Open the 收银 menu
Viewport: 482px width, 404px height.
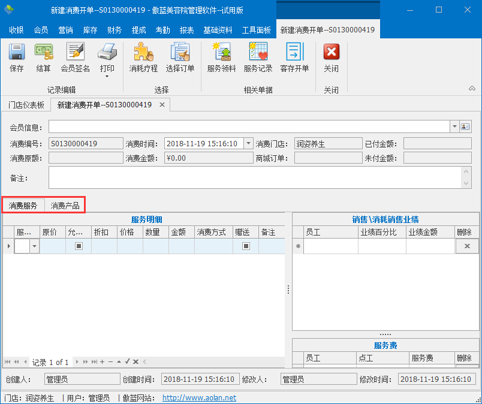pyautogui.click(x=16, y=30)
